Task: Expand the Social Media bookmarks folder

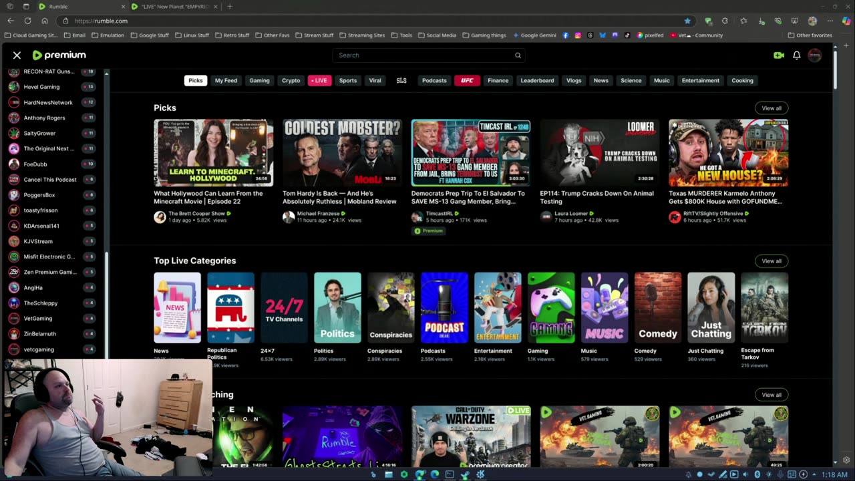Action: point(437,35)
